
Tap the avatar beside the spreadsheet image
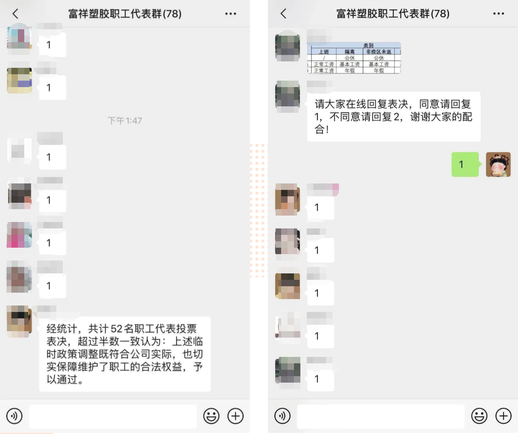(288, 46)
